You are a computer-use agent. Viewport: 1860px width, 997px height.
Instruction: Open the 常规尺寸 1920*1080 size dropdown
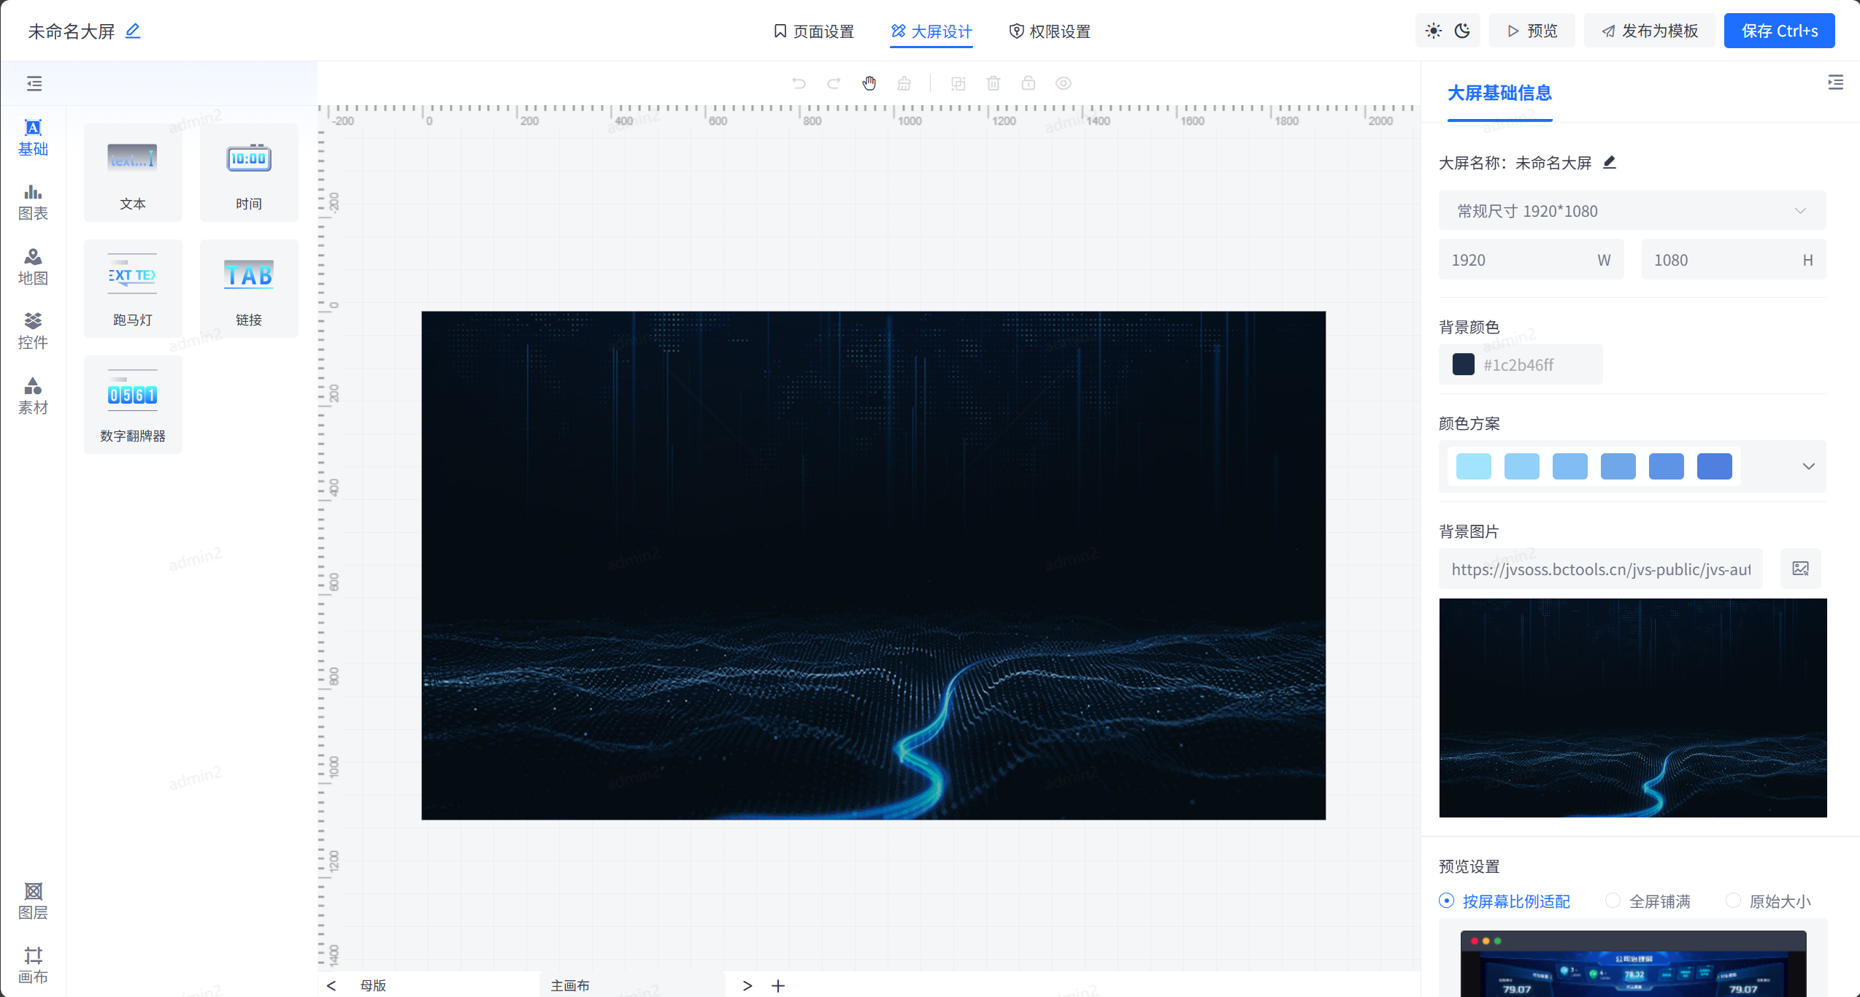pyautogui.click(x=1632, y=211)
